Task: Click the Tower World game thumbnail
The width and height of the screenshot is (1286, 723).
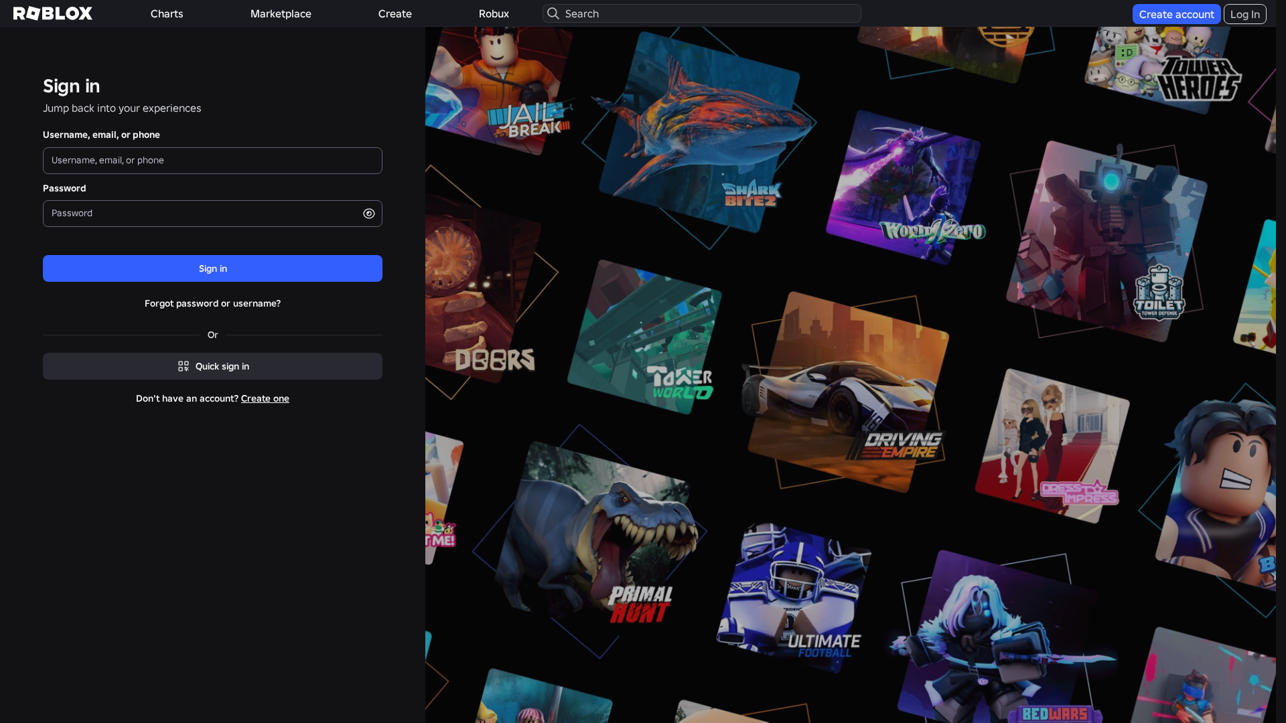Action: pos(644,337)
